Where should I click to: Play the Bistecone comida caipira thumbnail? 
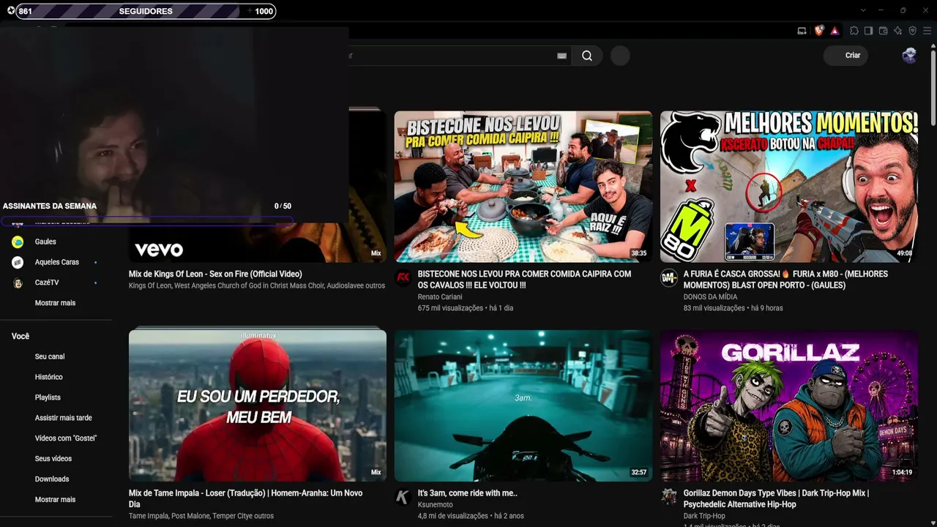pyautogui.click(x=523, y=187)
